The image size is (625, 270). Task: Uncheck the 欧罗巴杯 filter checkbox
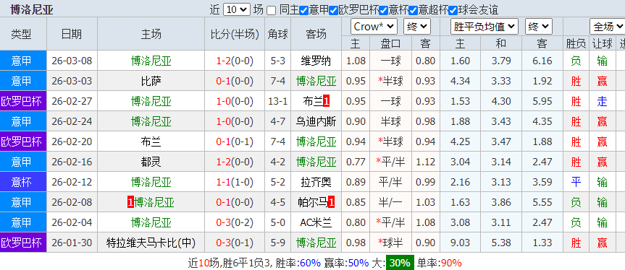[333, 10]
